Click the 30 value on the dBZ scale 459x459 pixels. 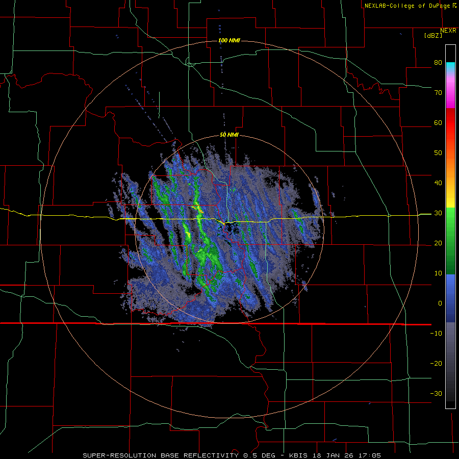tap(438, 213)
